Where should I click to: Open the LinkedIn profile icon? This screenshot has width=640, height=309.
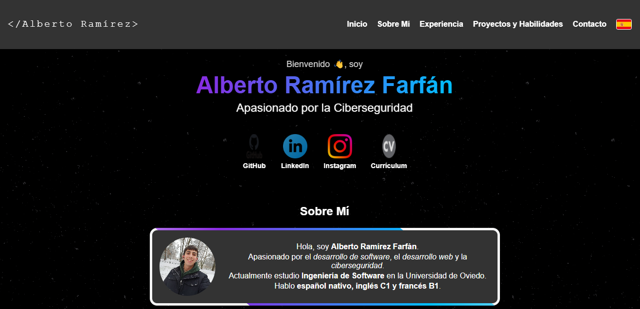[x=295, y=146]
